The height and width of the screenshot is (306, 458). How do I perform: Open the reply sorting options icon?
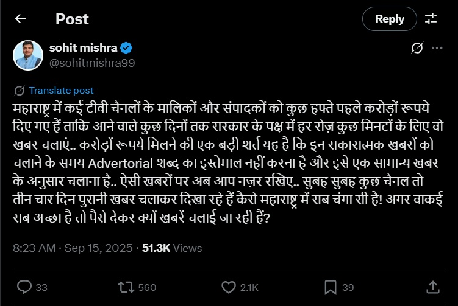431,19
